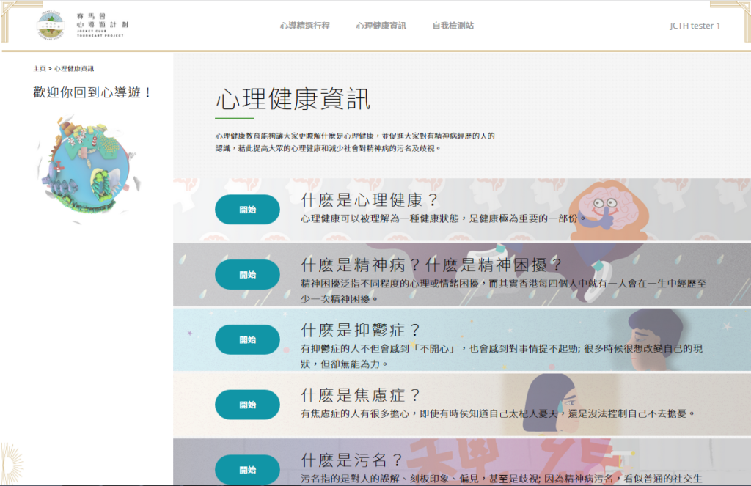Image resolution: width=751 pixels, height=486 pixels.
Task: Click the 歡迎你回到心導遊 welcome text
Action: (92, 93)
